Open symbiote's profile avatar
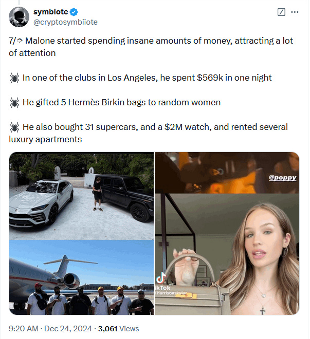 click(19, 17)
